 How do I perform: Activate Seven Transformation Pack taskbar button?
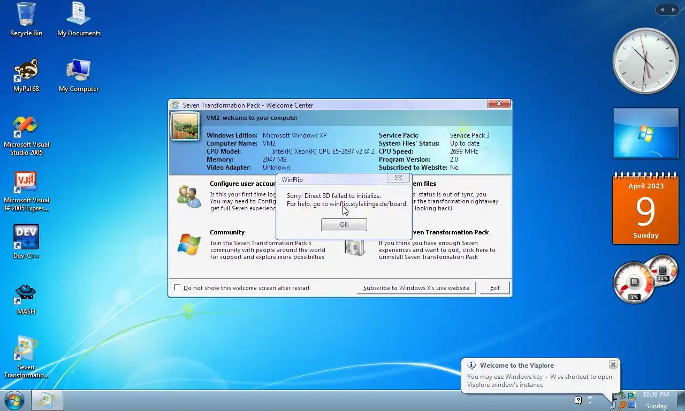pos(47,400)
